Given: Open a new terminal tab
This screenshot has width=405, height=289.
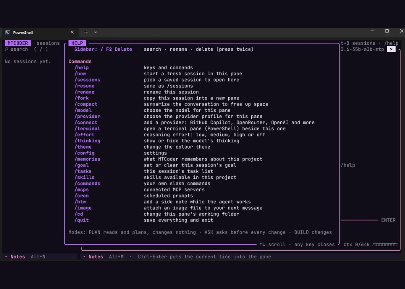Looking at the screenshot, I should [x=86, y=32].
